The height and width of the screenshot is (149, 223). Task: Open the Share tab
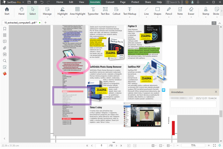point(148,2)
